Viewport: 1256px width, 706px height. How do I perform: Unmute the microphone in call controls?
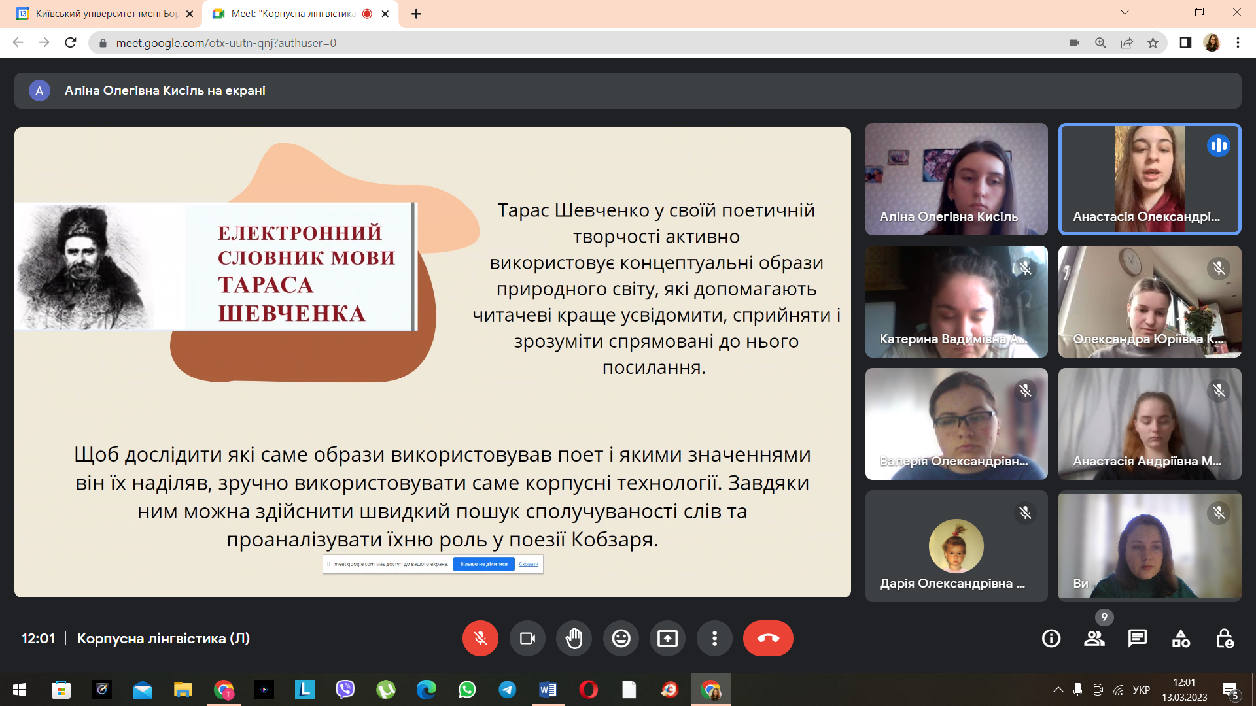(480, 638)
